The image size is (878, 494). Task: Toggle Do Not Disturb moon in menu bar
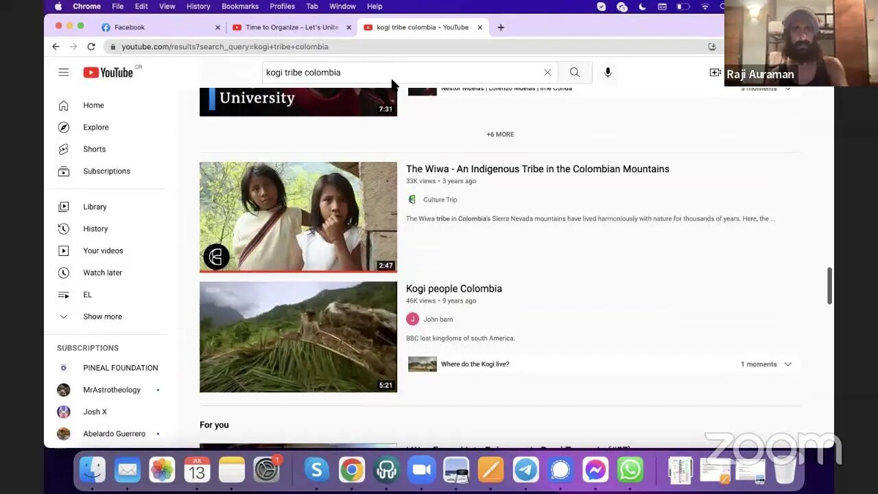click(643, 6)
